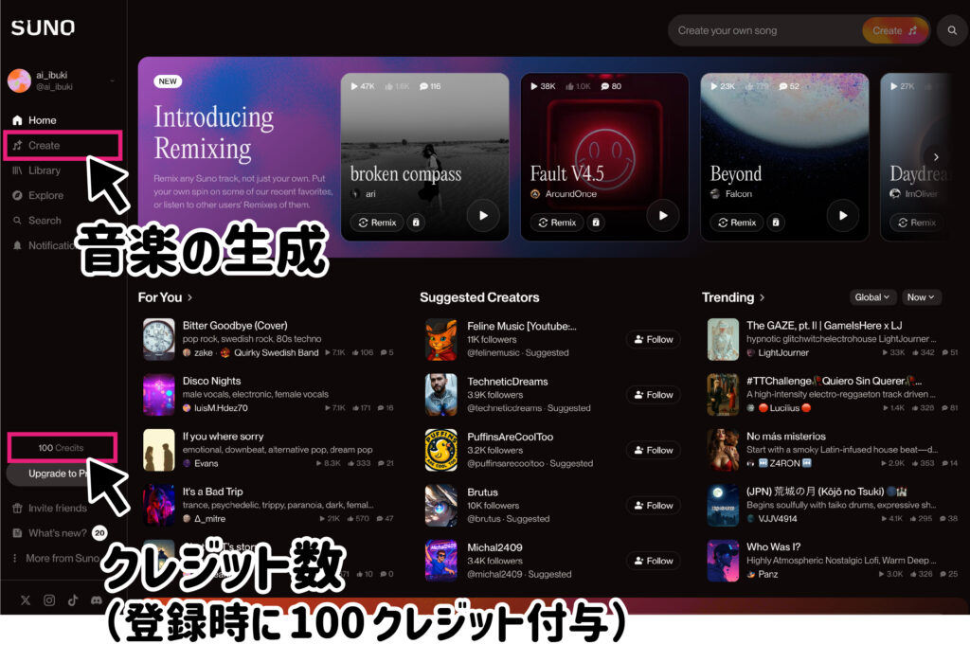Click the Create your own song field

click(x=764, y=30)
